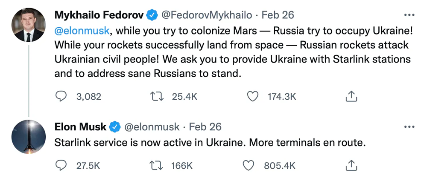
Task: Open the Elon Musk display name link
Action: click(81, 127)
